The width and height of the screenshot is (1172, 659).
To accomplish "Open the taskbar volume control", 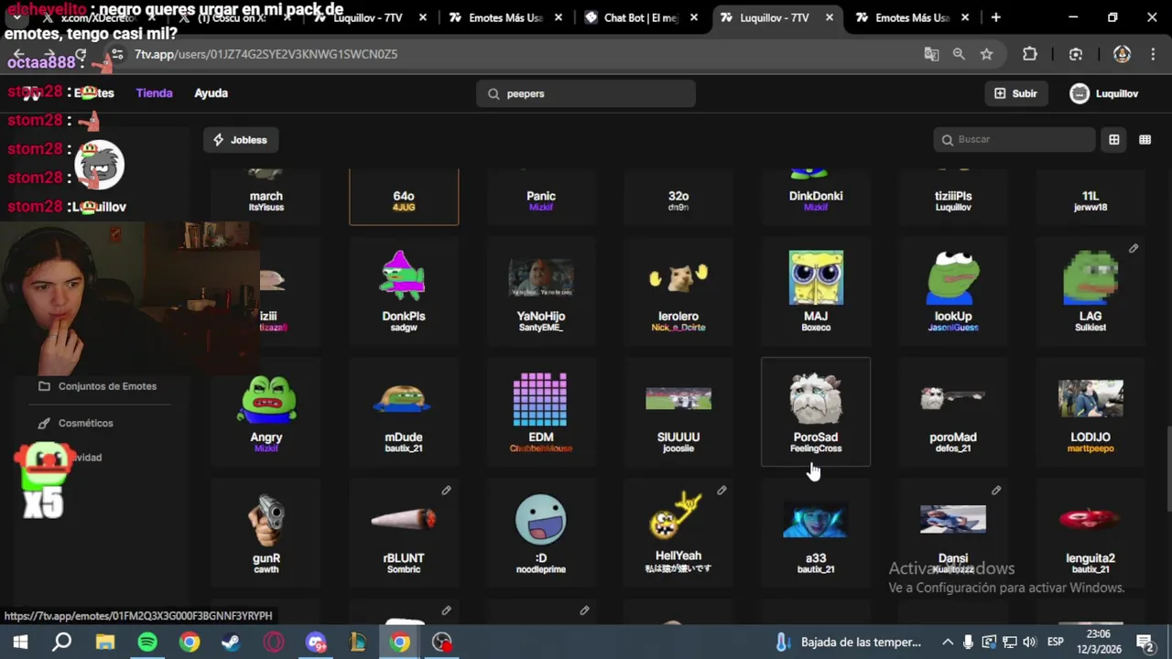I will [1029, 642].
